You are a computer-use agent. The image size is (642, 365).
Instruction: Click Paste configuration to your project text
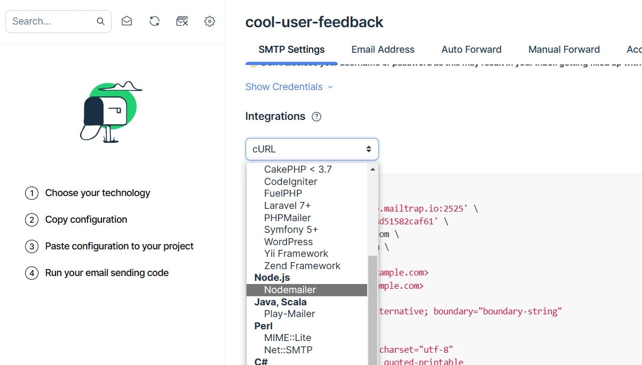120,246
